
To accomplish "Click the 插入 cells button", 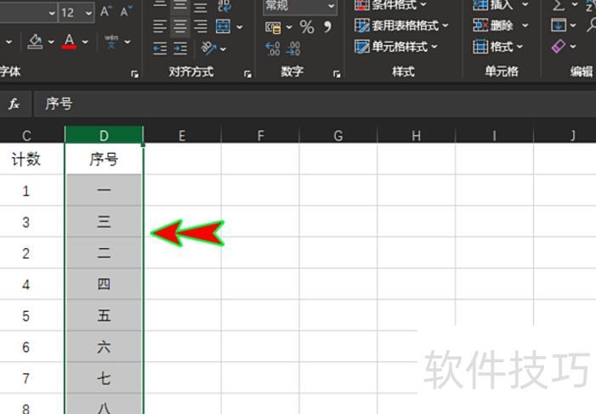I will (x=493, y=5).
